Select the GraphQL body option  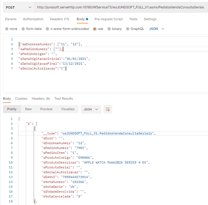128,29
